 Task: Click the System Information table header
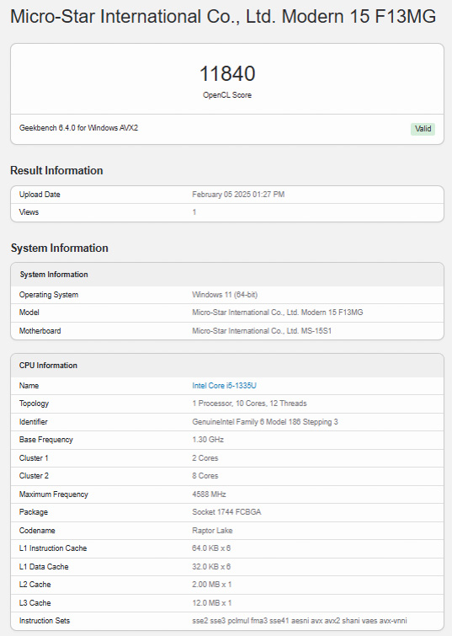coord(227,275)
